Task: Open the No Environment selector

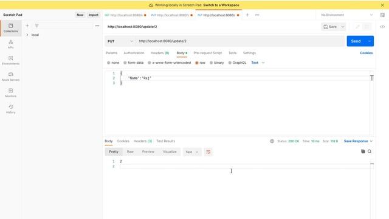Action: tap(346, 15)
